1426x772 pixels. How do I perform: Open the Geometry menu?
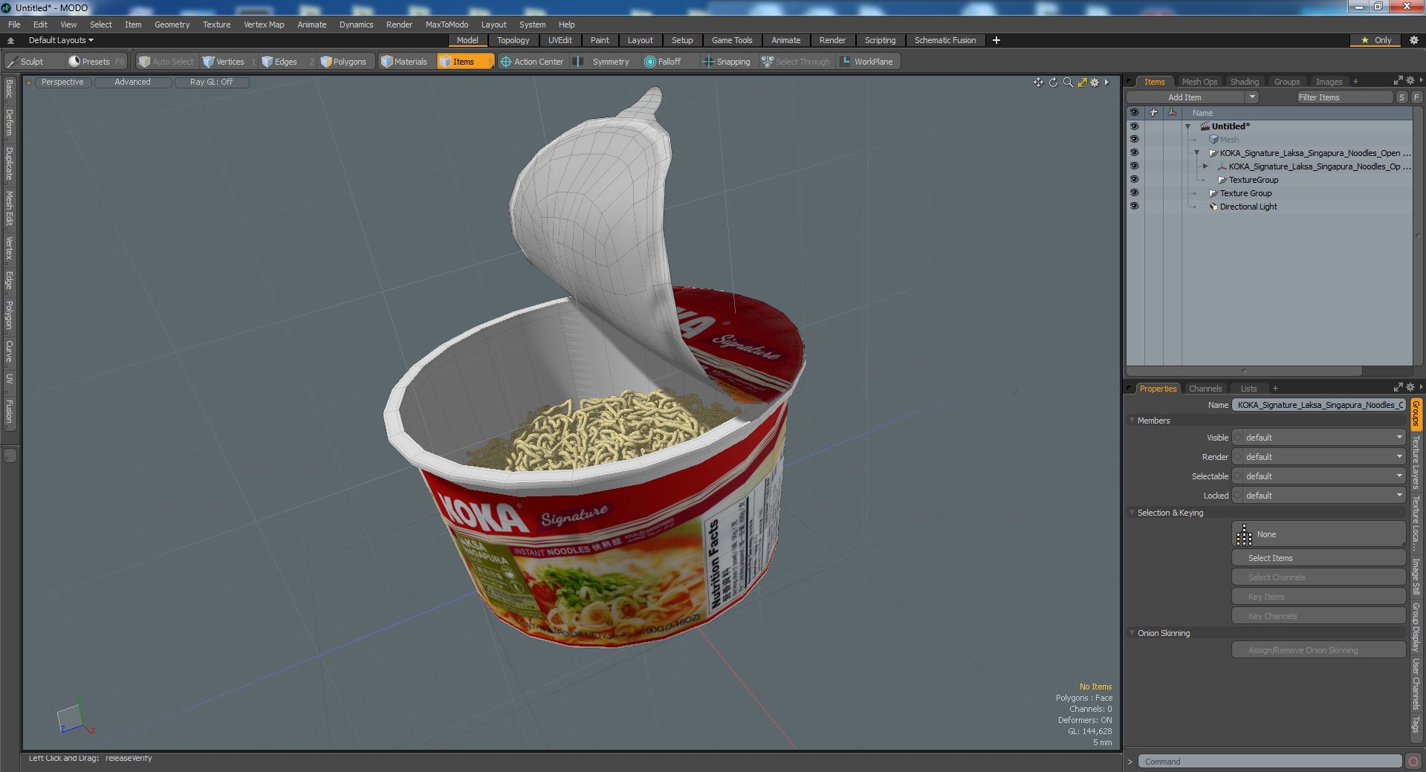point(172,25)
